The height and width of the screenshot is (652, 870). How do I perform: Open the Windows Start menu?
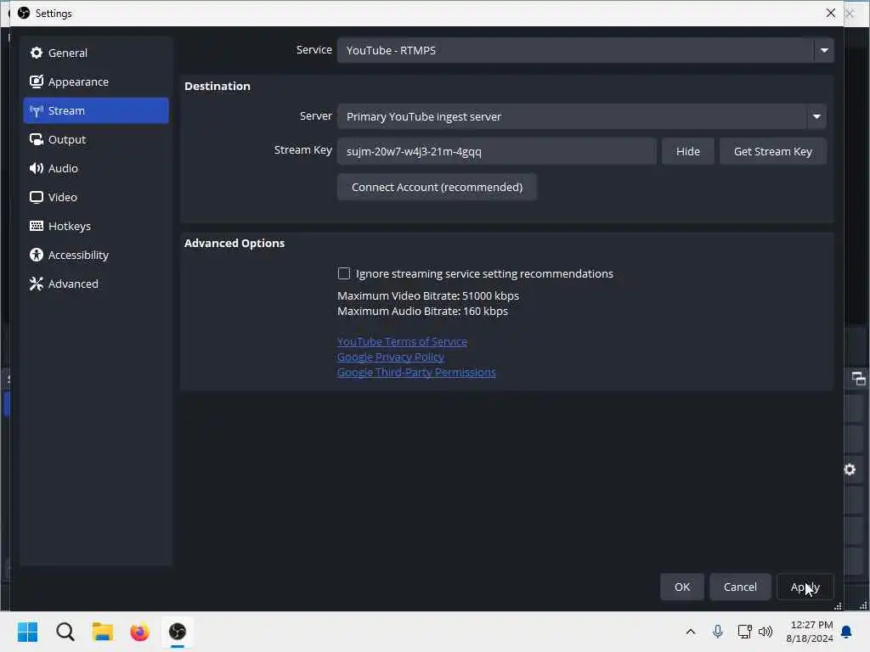pyautogui.click(x=28, y=632)
